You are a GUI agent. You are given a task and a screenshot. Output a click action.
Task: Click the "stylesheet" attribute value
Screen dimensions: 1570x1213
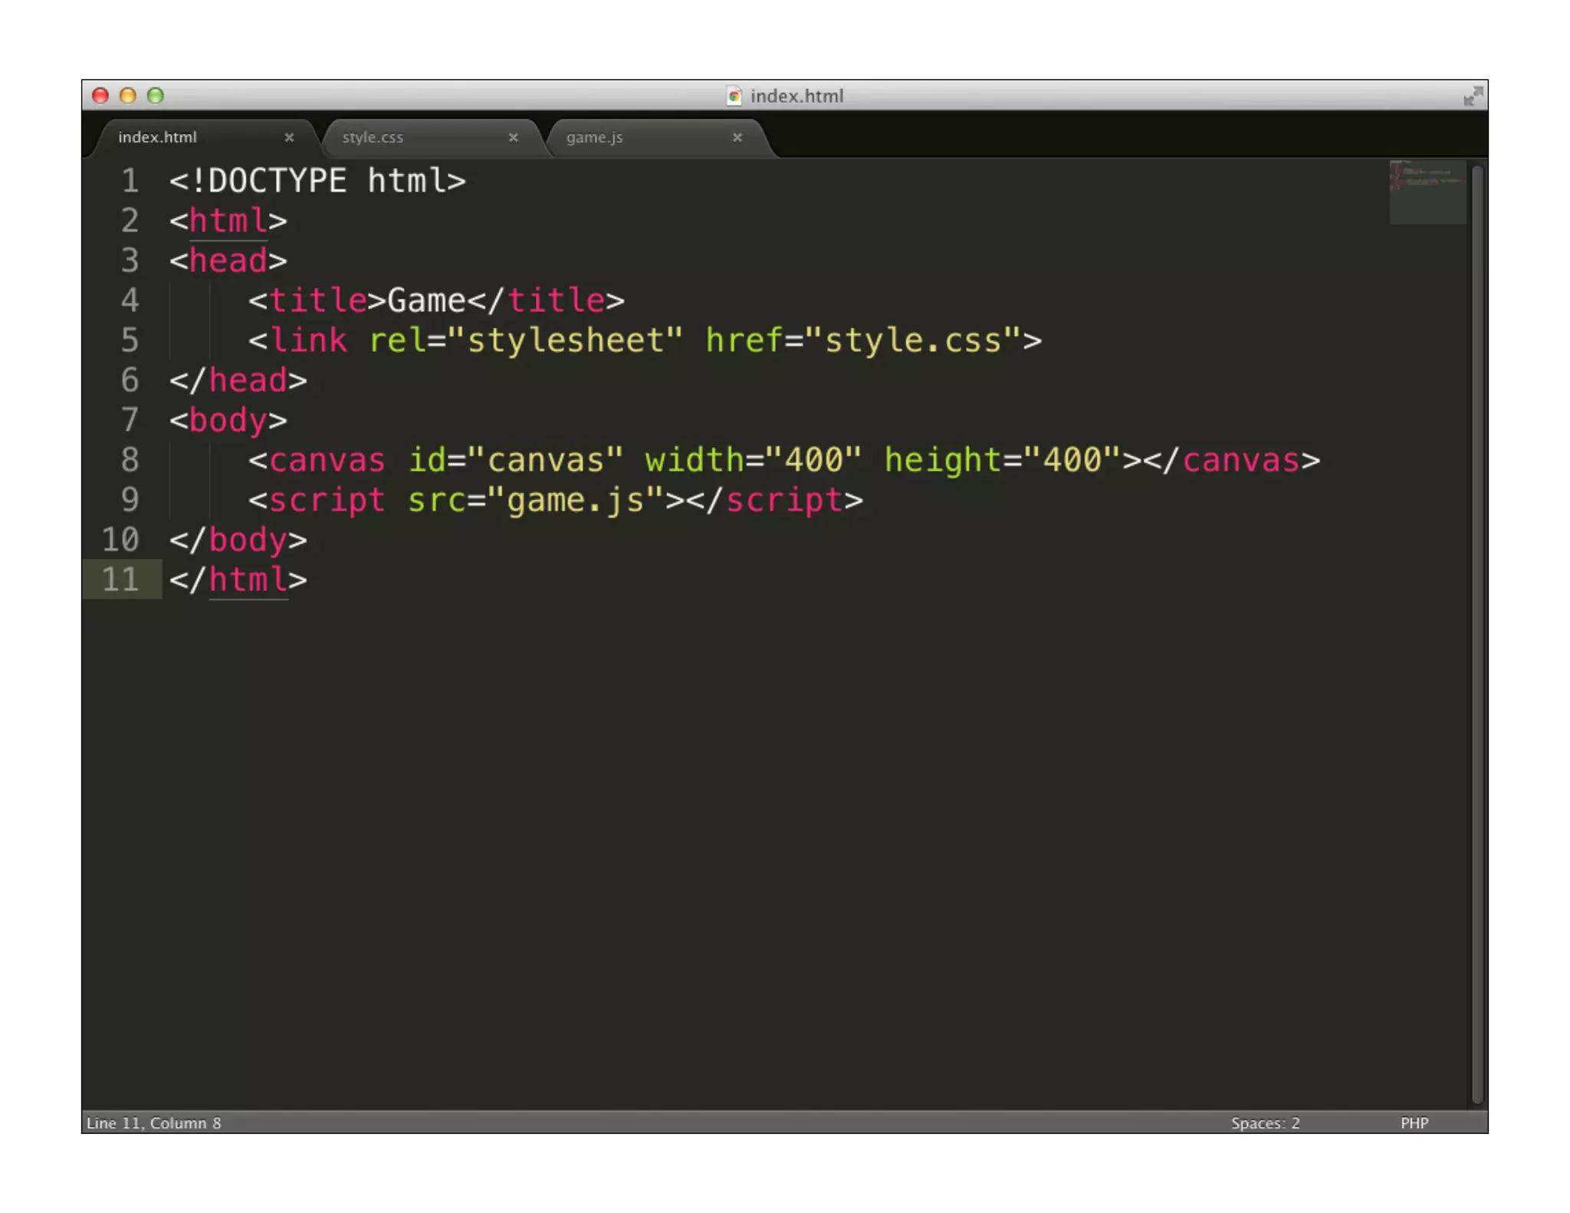coord(565,340)
